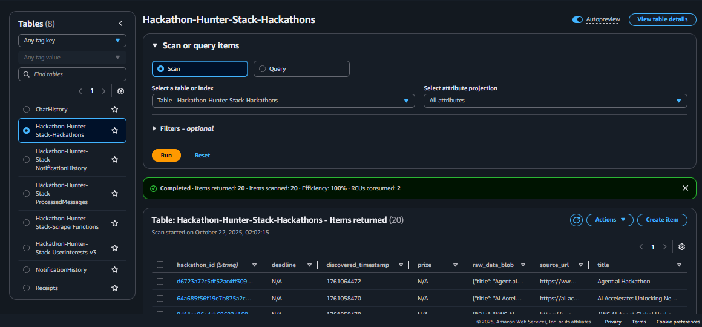Star the Receipts table
The width and height of the screenshot is (702, 327).
[x=114, y=288]
